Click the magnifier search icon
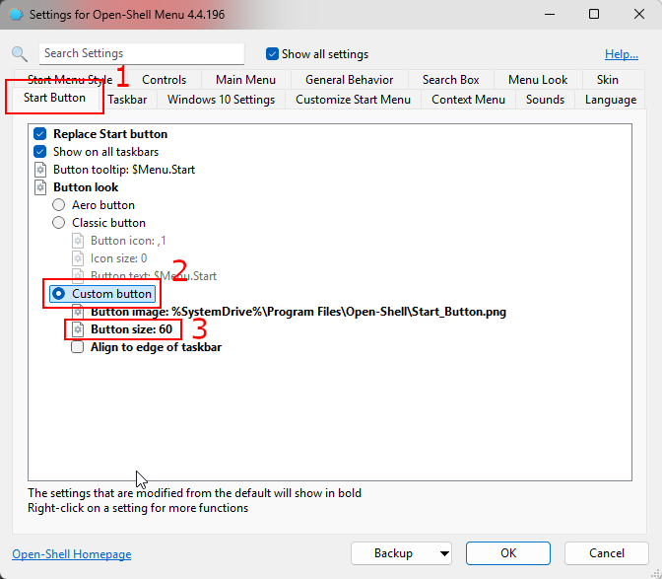The height and width of the screenshot is (579, 662). coord(20,54)
